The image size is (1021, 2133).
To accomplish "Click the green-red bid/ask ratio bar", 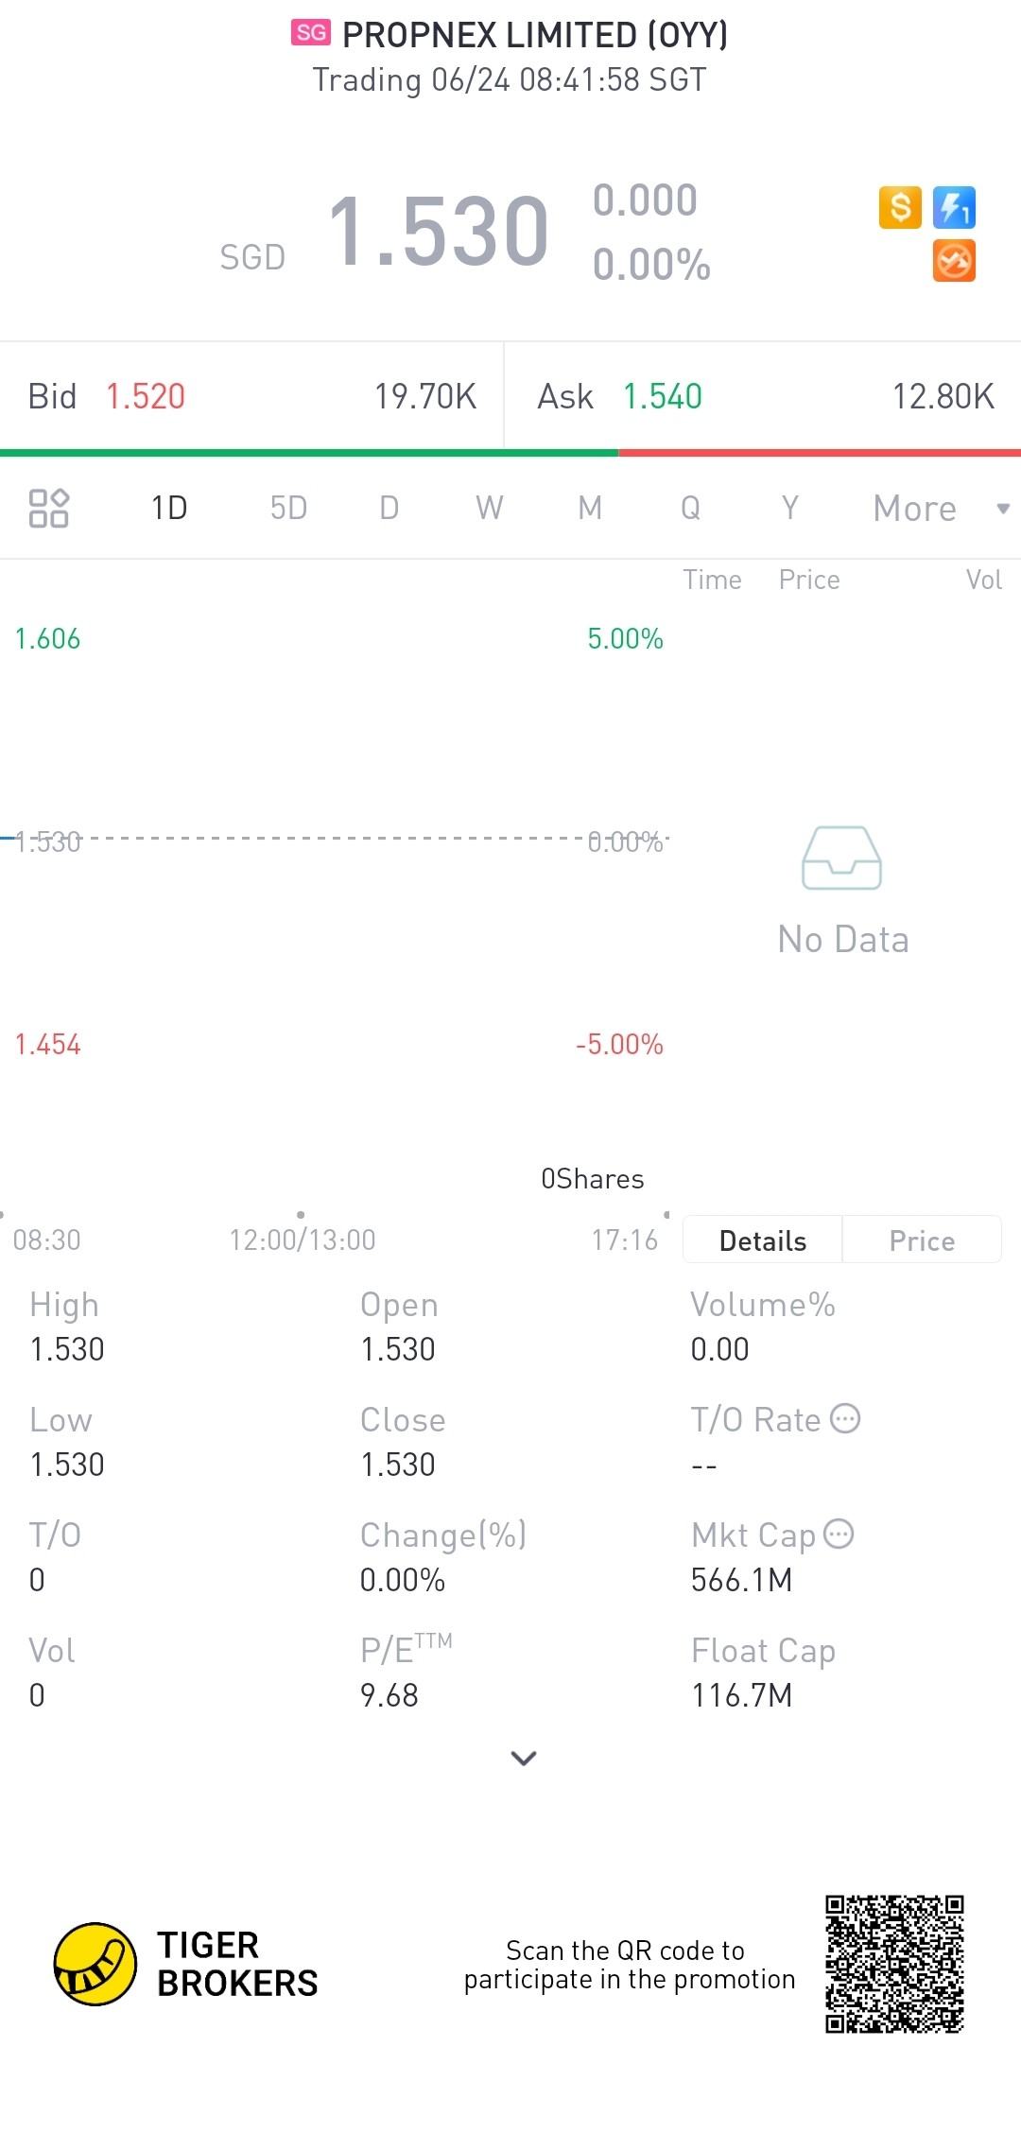I will tap(510, 453).
